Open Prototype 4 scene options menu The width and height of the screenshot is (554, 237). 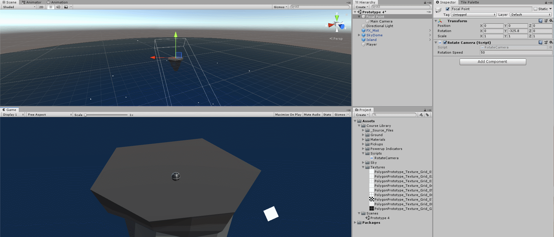[429, 12]
